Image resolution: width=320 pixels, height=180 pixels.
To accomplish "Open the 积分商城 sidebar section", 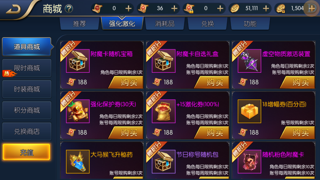I will tap(27, 110).
